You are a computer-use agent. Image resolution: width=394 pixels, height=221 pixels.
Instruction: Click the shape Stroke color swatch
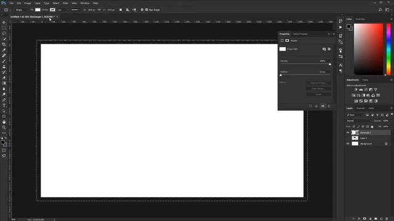click(x=52, y=10)
